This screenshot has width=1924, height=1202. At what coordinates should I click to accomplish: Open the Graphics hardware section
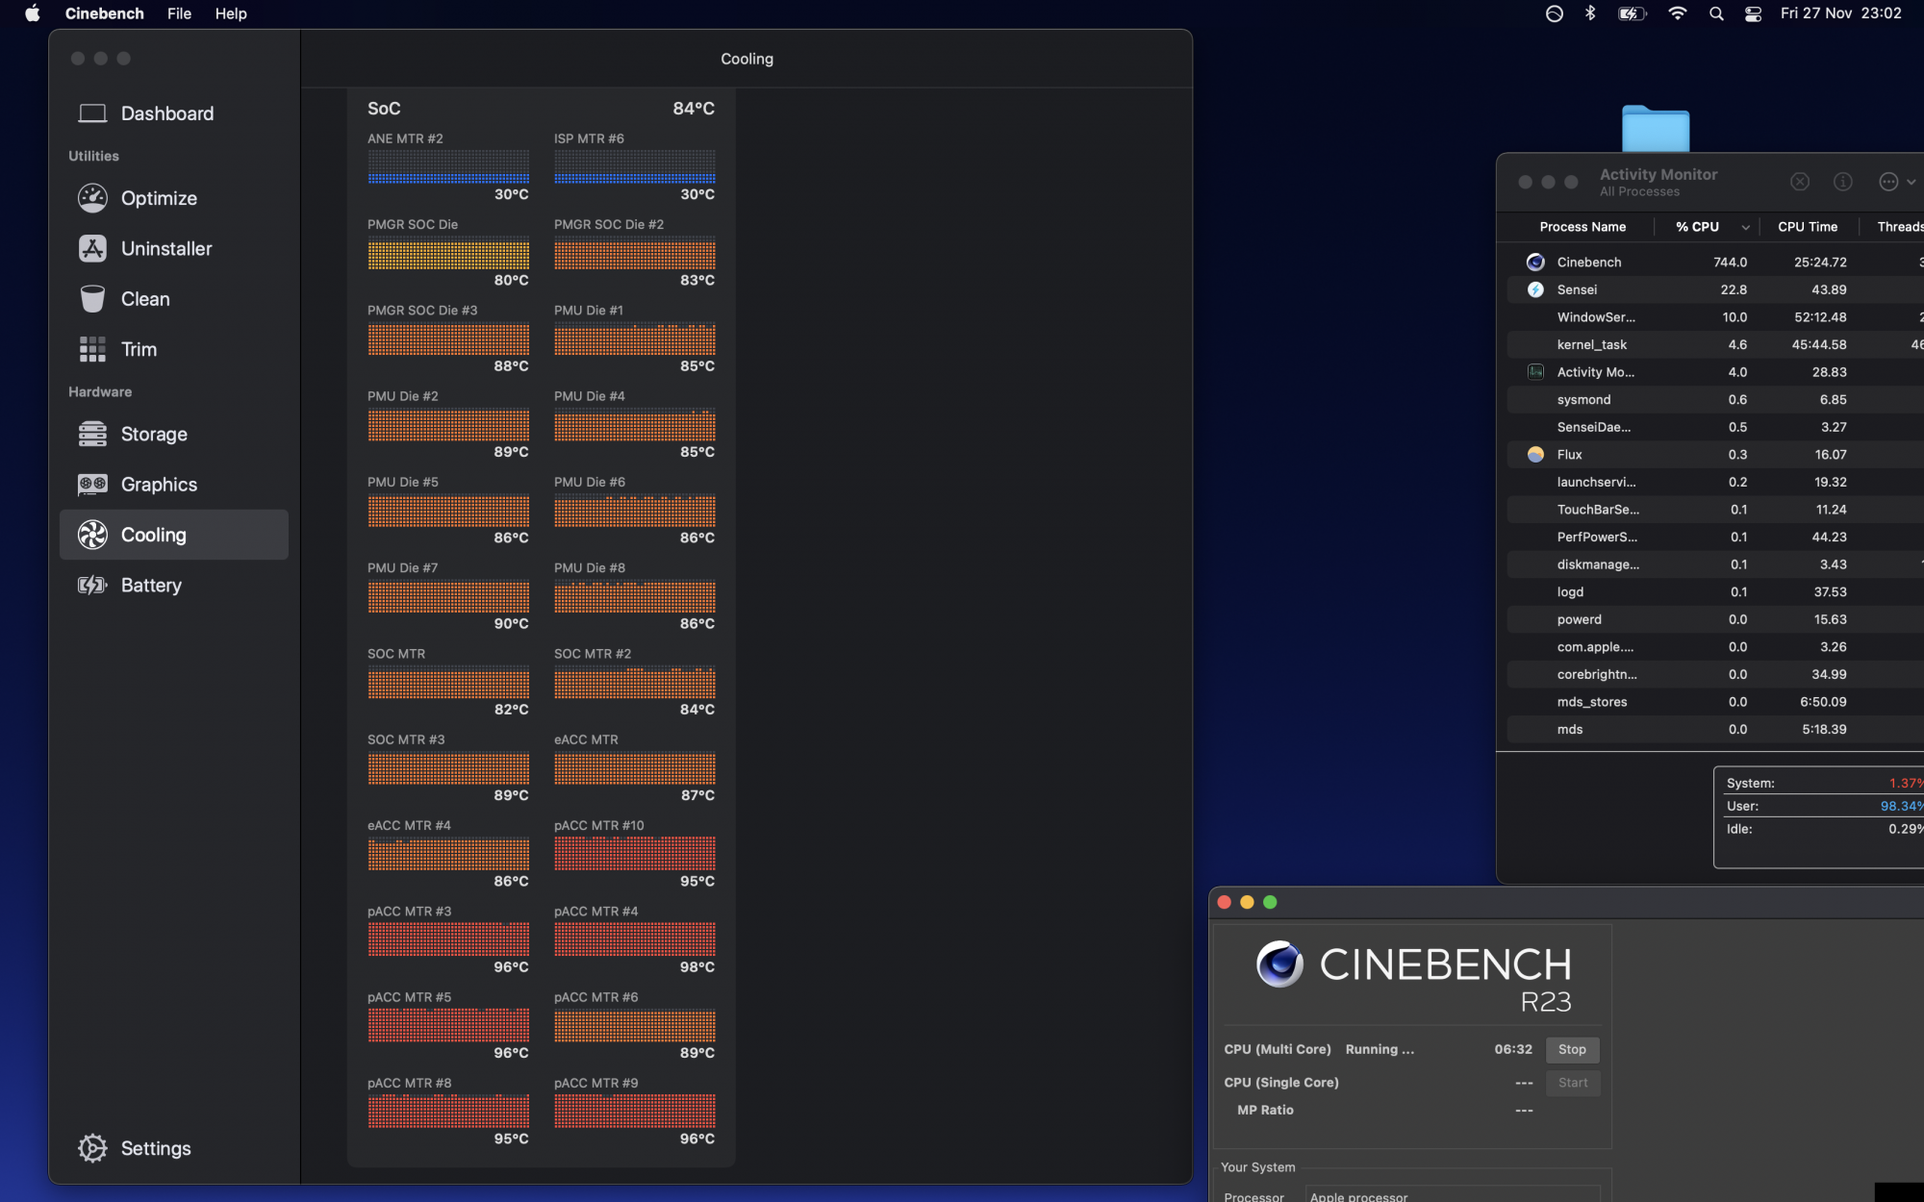click(159, 485)
